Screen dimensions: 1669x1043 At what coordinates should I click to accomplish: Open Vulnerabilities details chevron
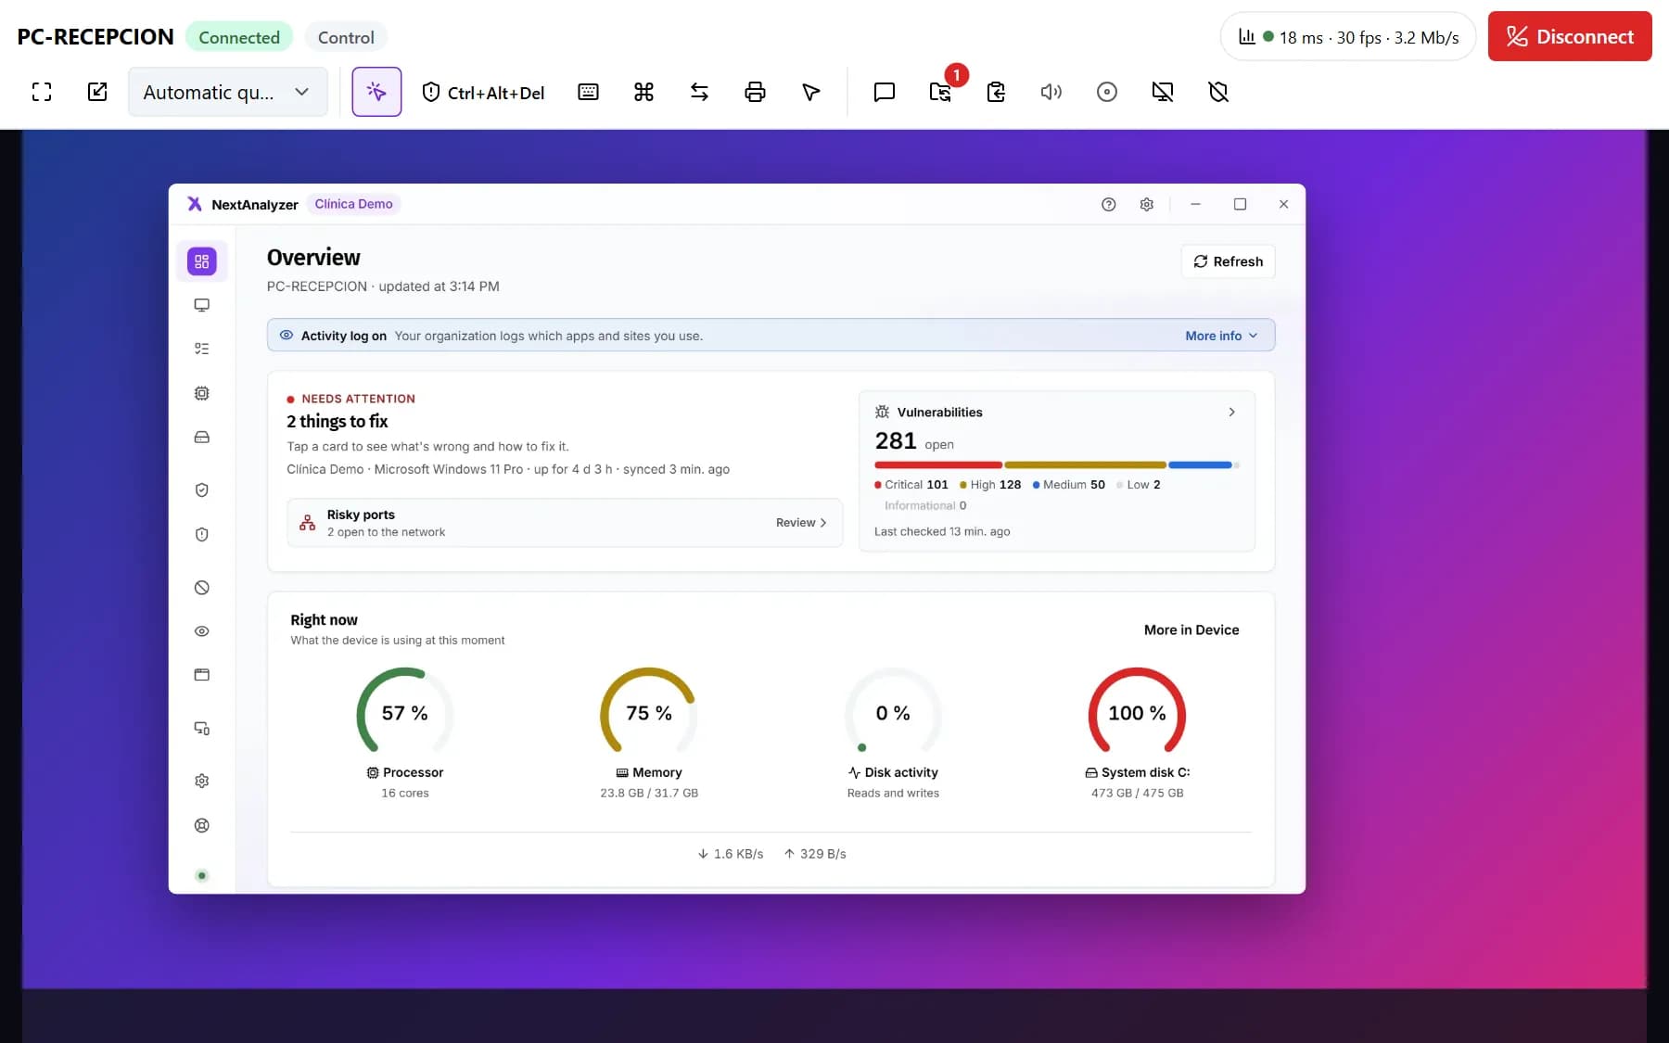tap(1231, 412)
